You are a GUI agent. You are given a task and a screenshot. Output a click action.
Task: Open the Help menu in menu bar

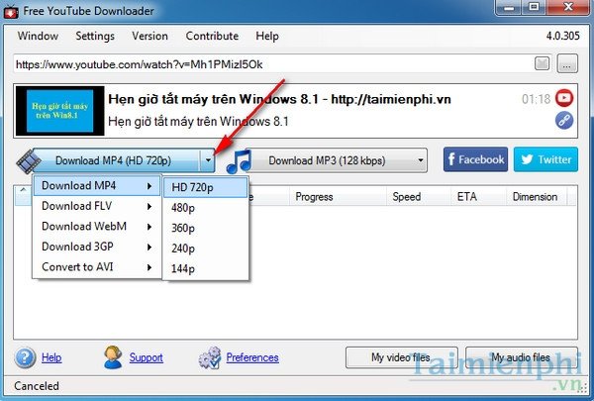(267, 36)
